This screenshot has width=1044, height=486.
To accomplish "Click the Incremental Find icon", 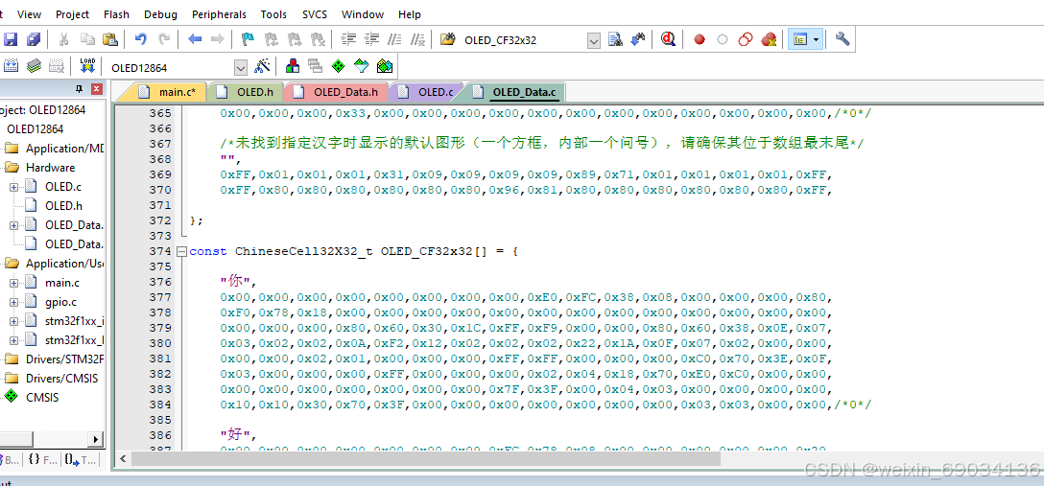I will coord(638,40).
